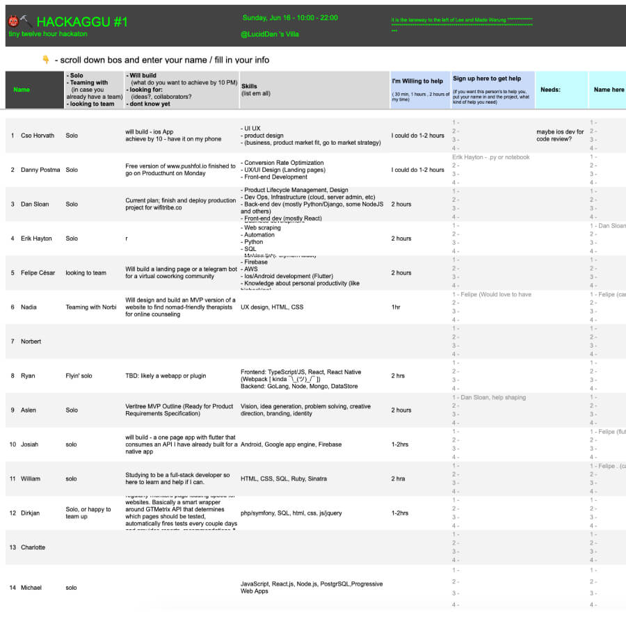Click the ogre emoji beside HACKAGGU title
This screenshot has height=626, width=626.
[14, 22]
